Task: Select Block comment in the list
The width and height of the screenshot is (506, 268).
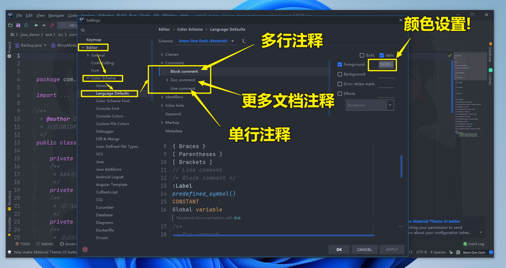Action: pos(184,71)
